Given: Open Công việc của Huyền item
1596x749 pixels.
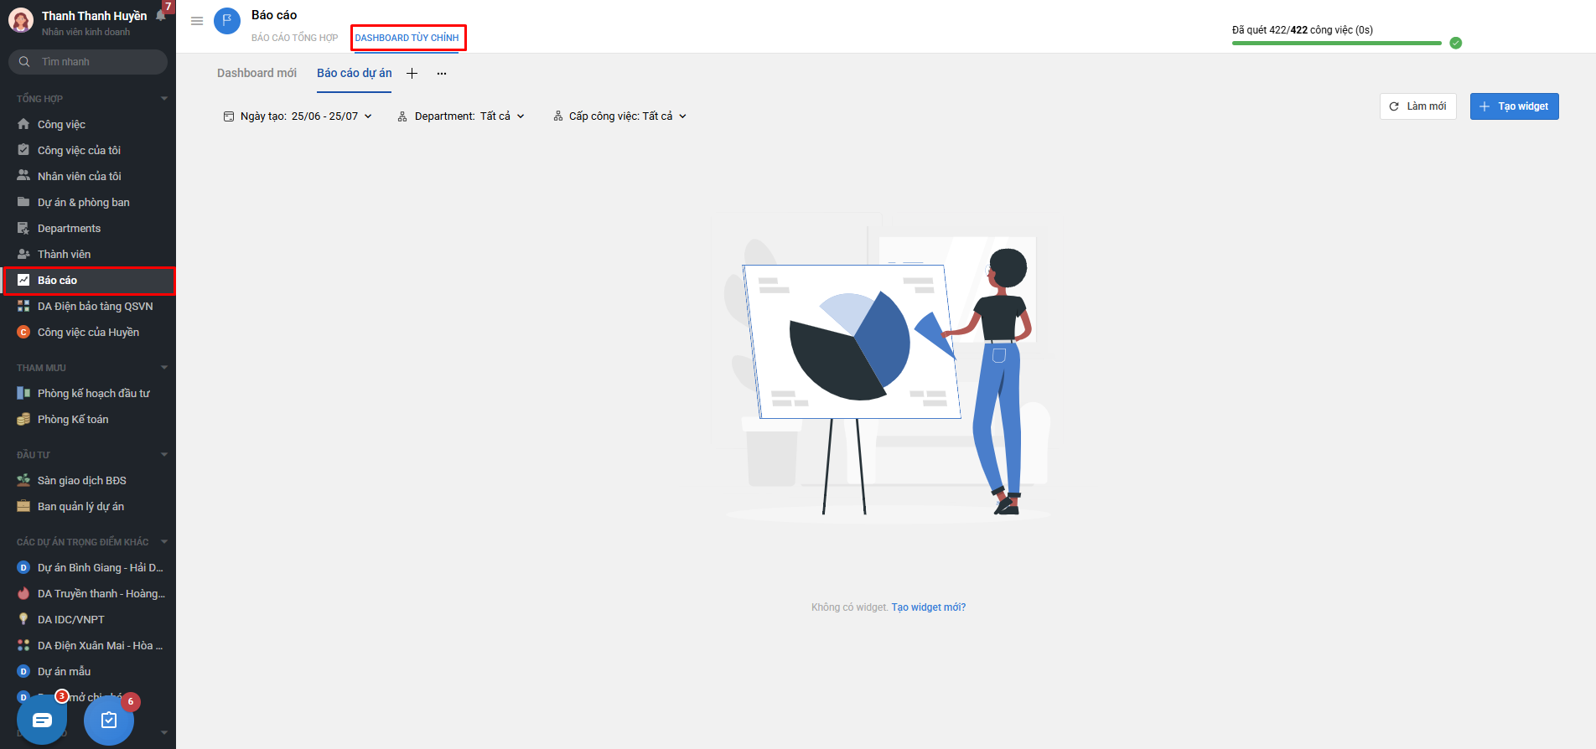Looking at the screenshot, I should point(88,332).
